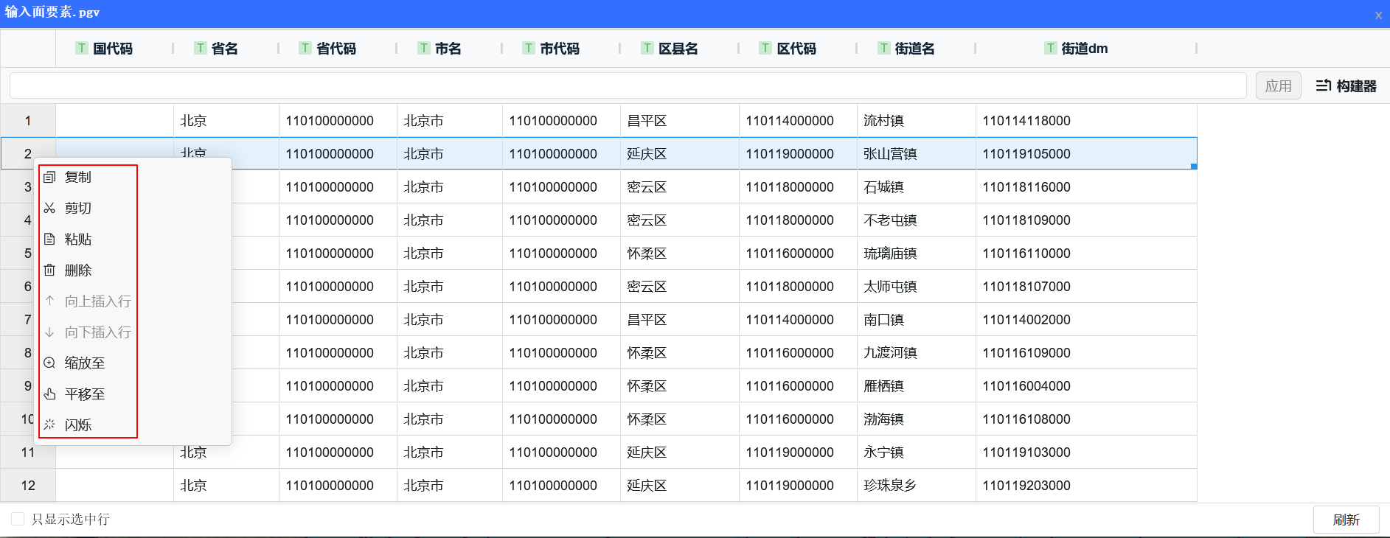This screenshot has width=1390, height=538.
Task: Enable the 只显示选中行 checkbox
Action: tap(18, 519)
